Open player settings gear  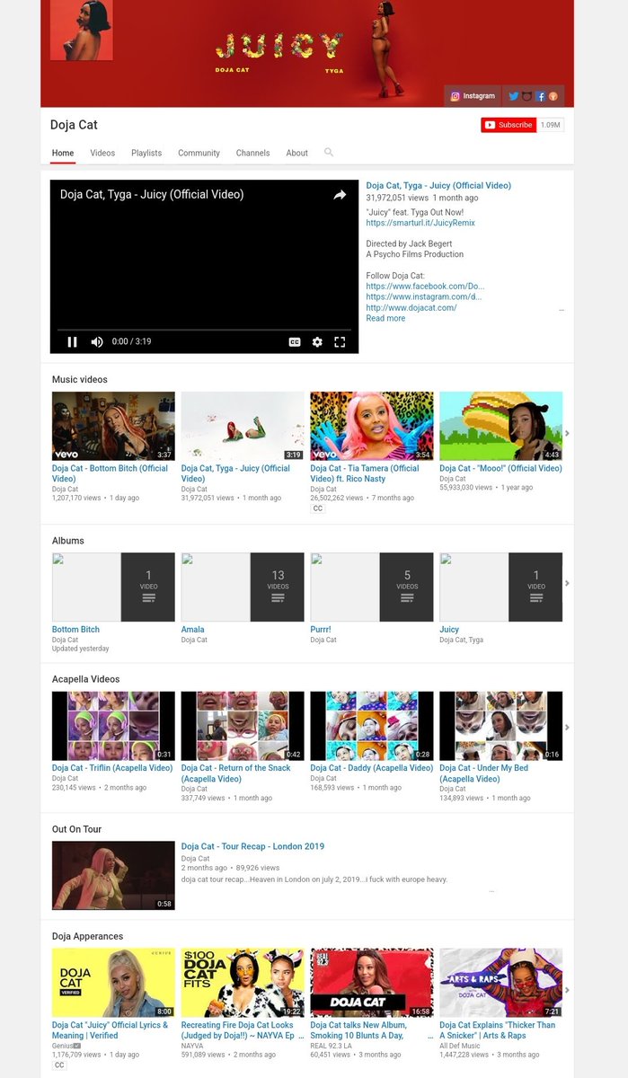click(317, 341)
